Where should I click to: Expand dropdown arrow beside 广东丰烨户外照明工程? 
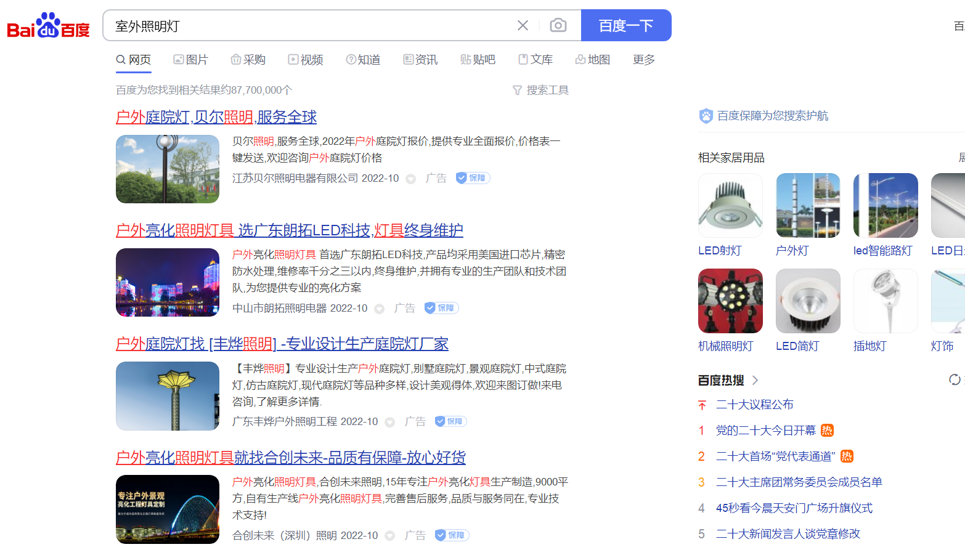coord(390,423)
